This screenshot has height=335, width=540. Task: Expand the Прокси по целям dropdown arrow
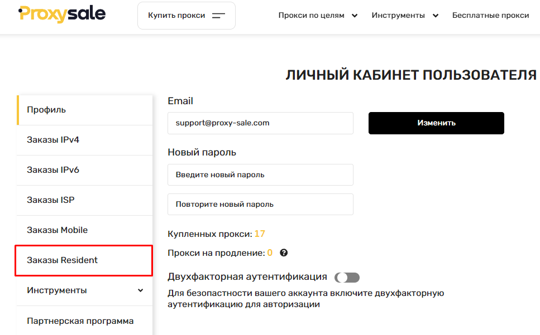point(355,16)
